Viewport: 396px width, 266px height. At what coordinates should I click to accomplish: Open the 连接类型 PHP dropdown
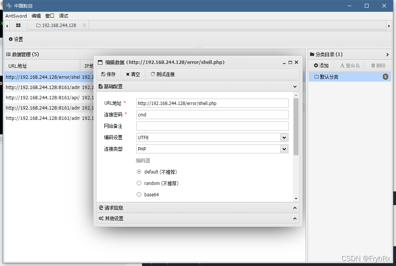click(284, 149)
